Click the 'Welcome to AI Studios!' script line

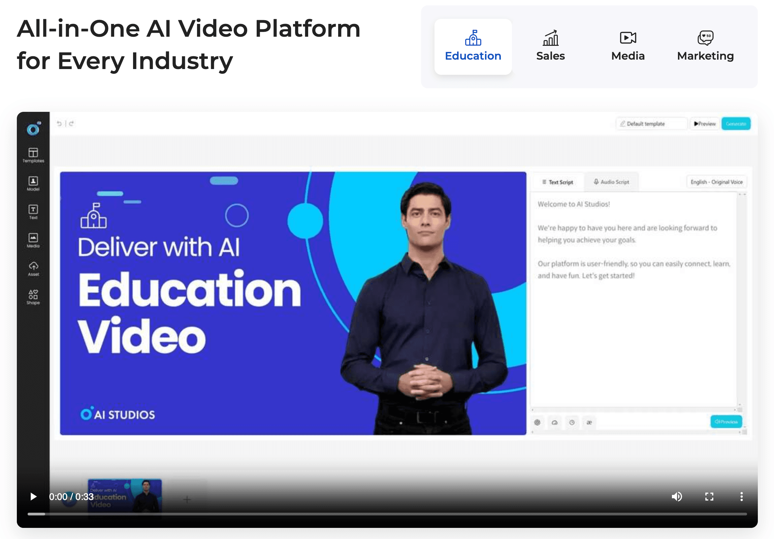[x=574, y=204]
